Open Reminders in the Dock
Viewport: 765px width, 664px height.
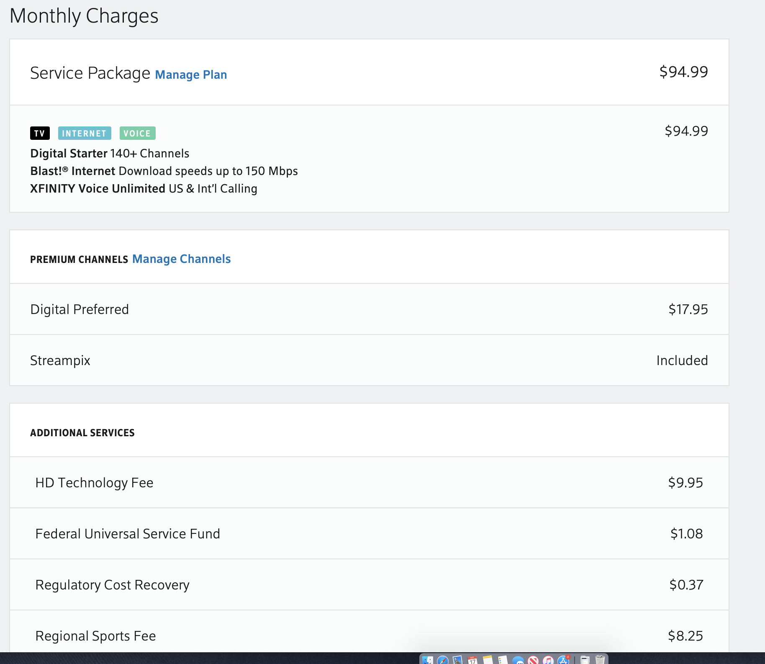(503, 660)
